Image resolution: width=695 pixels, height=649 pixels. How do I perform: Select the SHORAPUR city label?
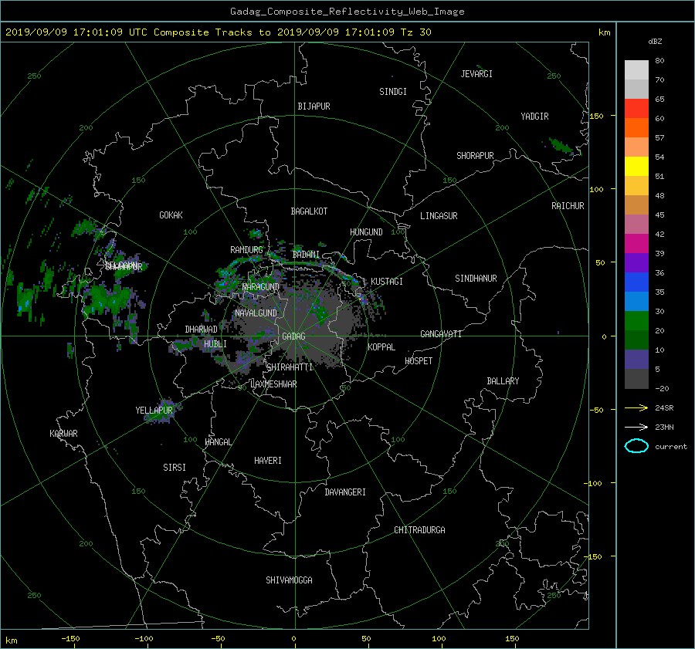[475, 156]
